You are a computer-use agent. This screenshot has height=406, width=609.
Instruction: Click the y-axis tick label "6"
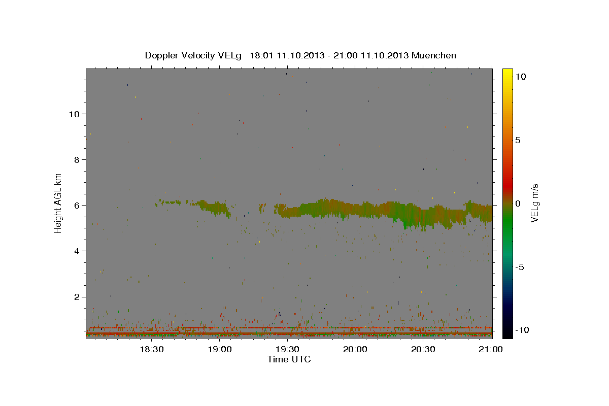[x=76, y=205]
